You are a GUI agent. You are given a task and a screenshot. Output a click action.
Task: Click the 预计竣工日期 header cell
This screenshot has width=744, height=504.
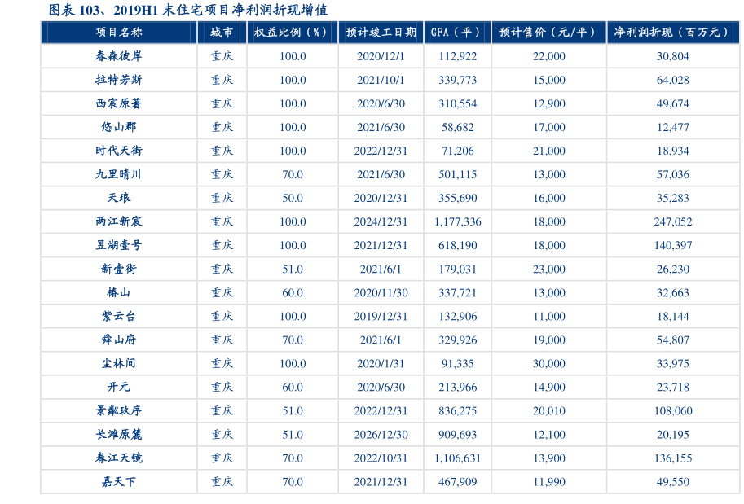381,33
